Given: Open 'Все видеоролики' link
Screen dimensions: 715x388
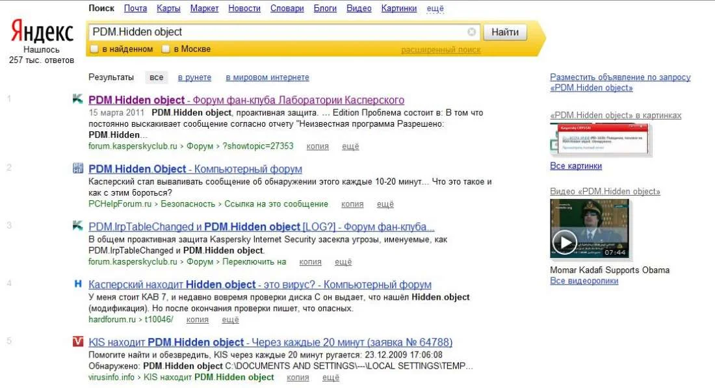Looking at the screenshot, I should 584,281.
